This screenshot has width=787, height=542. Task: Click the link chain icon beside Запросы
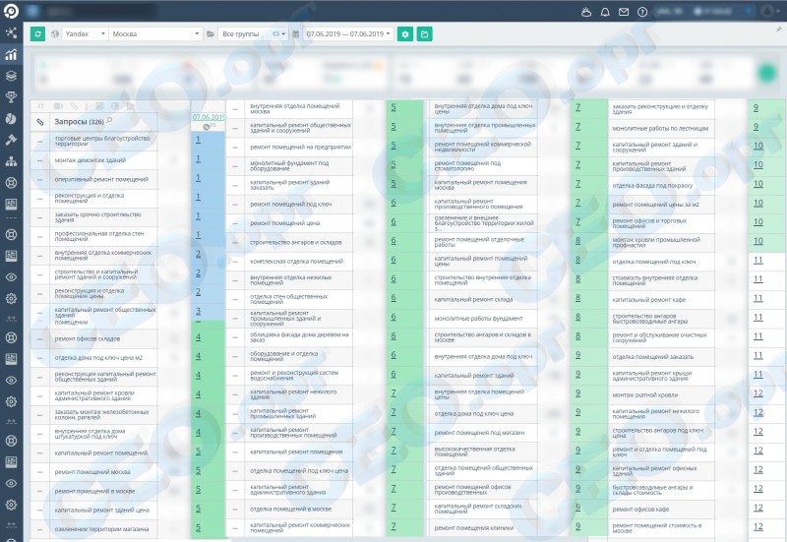click(40, 121)
